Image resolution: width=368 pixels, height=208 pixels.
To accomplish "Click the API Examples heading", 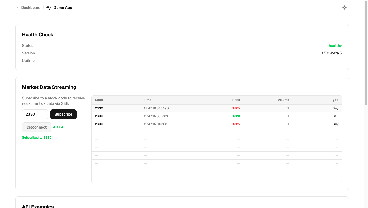I will tap(38, 206).
